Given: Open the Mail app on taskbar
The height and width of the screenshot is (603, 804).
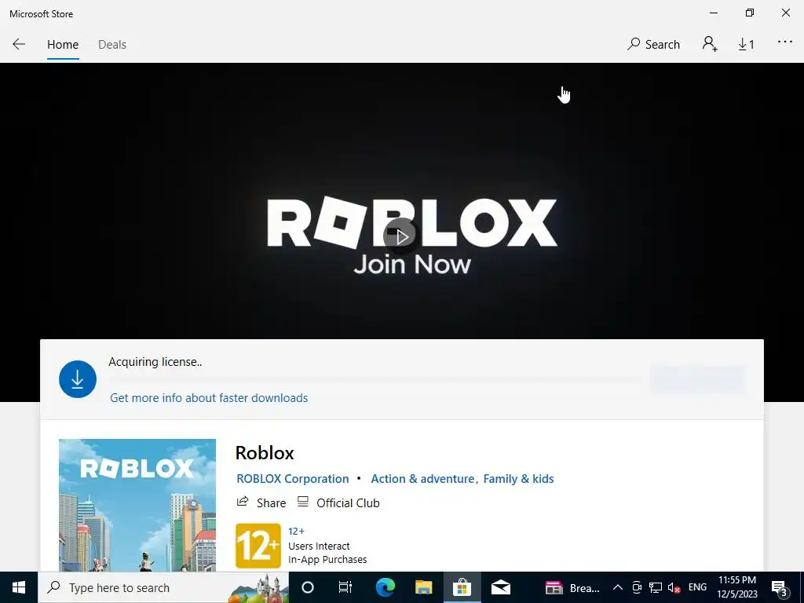Looking at the screenshot, I should point(500,587).
